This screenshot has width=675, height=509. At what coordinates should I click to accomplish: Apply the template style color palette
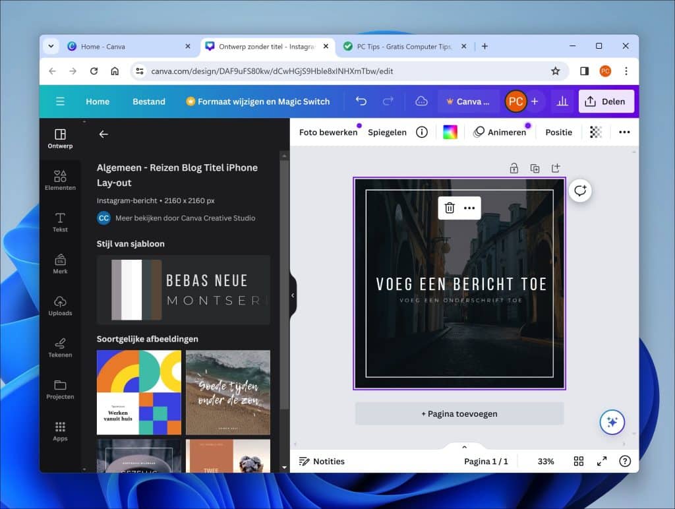[183, 290]
